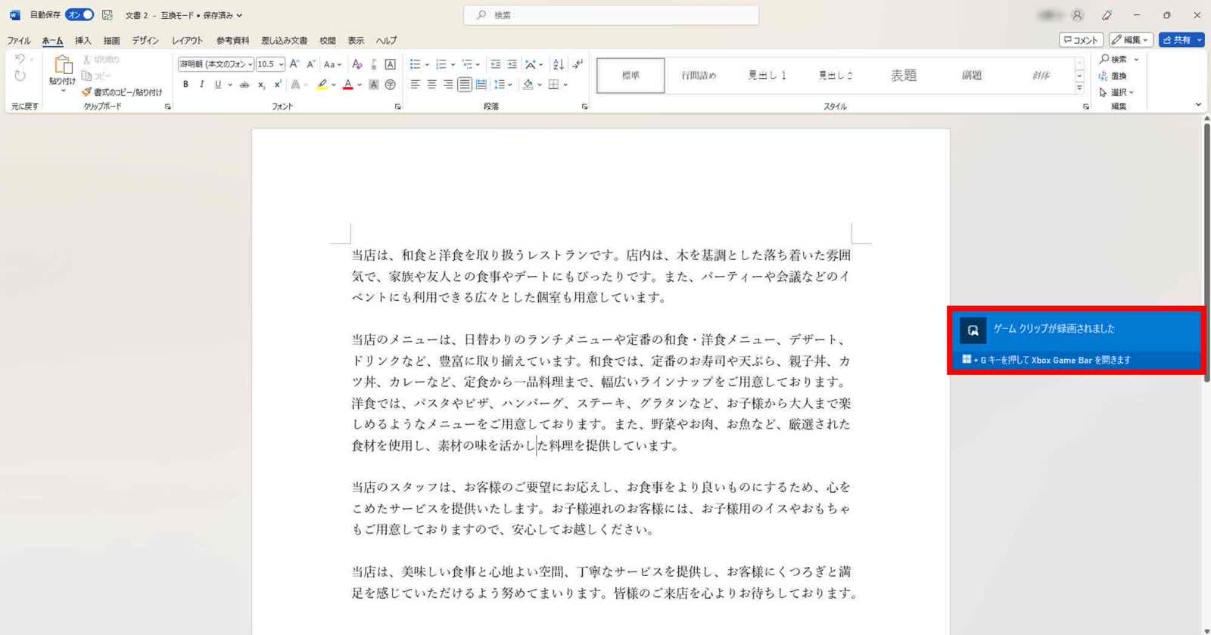
Task: Open the numbered list dropdown arrow
Action: point(453,65)
